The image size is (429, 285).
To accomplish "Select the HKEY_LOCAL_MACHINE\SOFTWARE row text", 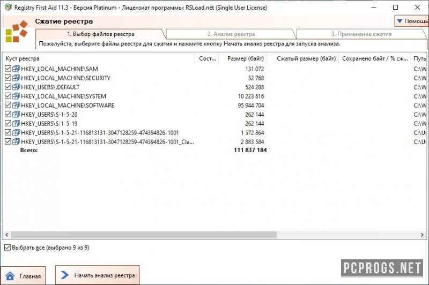I will [68, 105].
